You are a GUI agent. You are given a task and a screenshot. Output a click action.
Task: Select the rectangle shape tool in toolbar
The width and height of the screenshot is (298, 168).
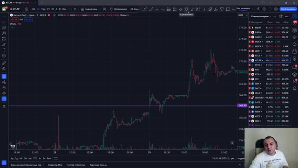pyautogui.click(x=228, y=9)
